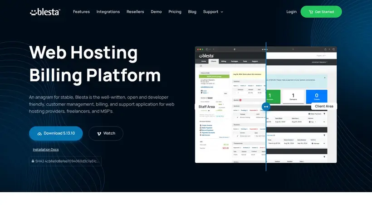Expand the Support dropdown in the header
The width and height of the screenshot is (372, 209).
click(213, 12)
